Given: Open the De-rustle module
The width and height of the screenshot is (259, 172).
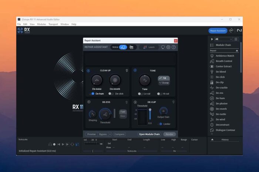Looking at the screenshot, I should (218, 114).
